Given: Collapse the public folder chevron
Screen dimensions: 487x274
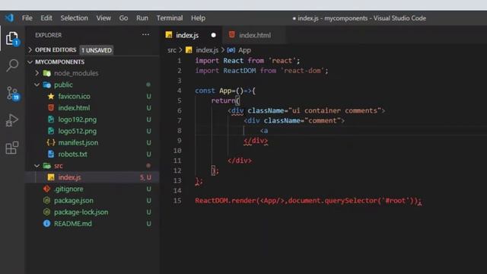Looking at the screenshot, I should (x=37, y=84).
